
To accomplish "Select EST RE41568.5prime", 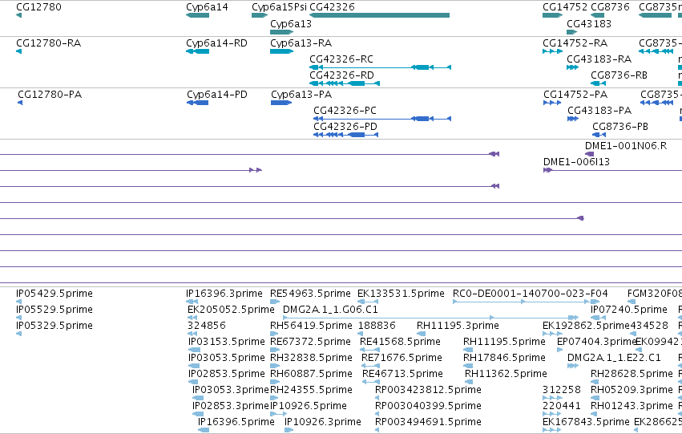I will pos(400,342).
